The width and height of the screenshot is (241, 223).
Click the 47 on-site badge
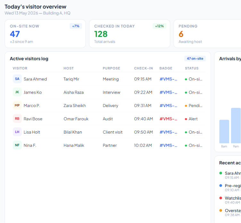click(195, 59)
